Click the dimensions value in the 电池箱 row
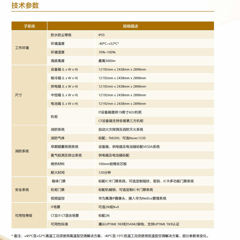 tap(122, 104)
